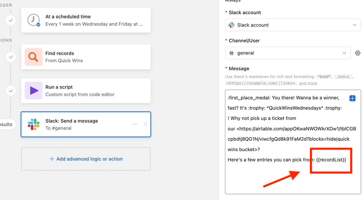The height and width of the screenshot is (200, 362).
Task: Click the Slack logo on Send a message step
Action: point(33,124)
